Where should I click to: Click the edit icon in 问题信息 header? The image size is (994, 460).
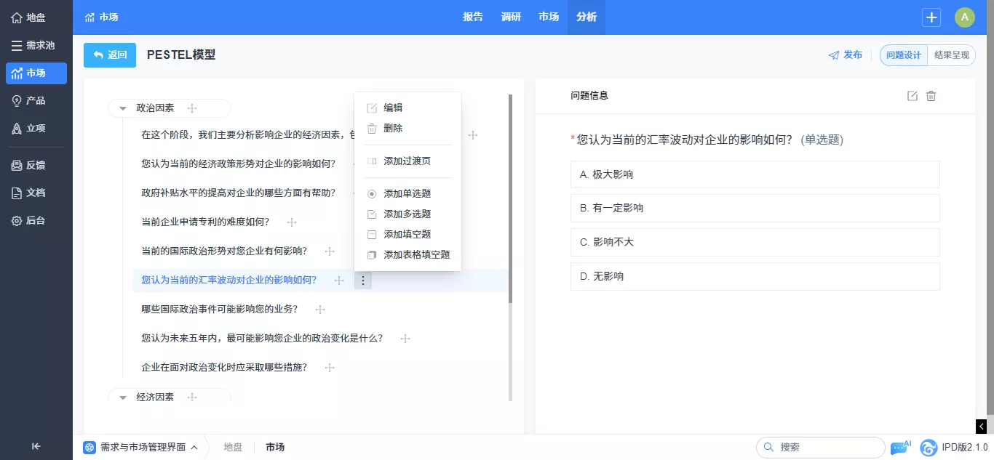pyautogui.click(x=913, y=96)
